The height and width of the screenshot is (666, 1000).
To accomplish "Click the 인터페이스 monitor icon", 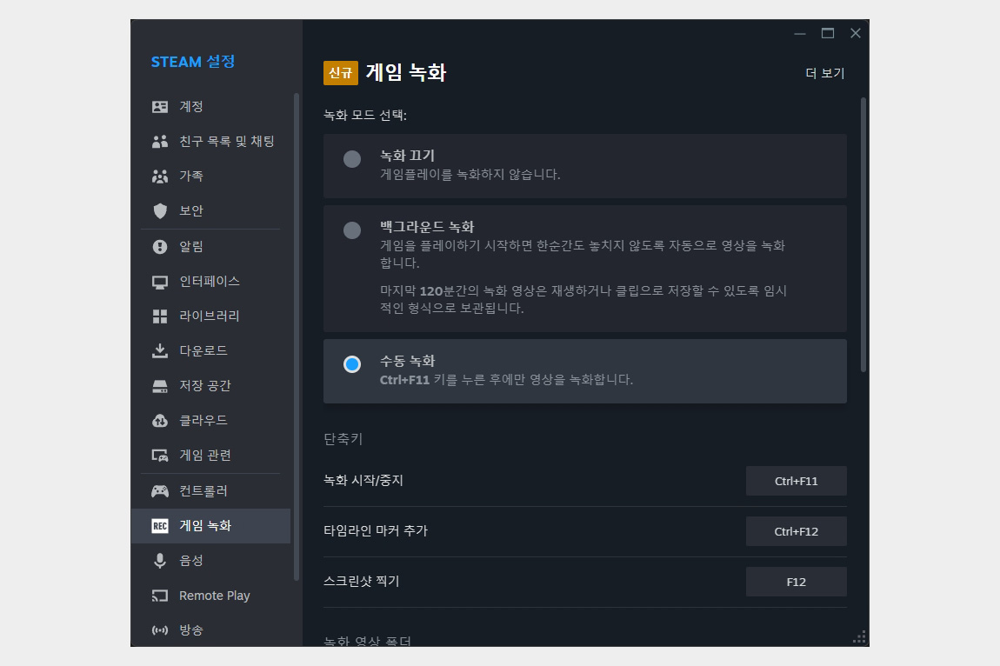I will 160,282.
